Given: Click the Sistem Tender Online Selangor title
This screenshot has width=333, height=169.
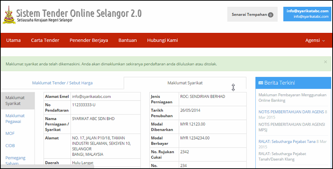Looking at the screenshot, I should (79, 13).
